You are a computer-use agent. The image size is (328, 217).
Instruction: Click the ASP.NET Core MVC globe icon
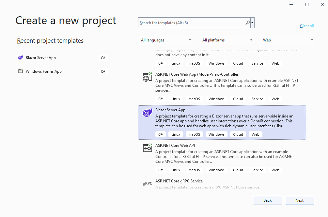148,77
